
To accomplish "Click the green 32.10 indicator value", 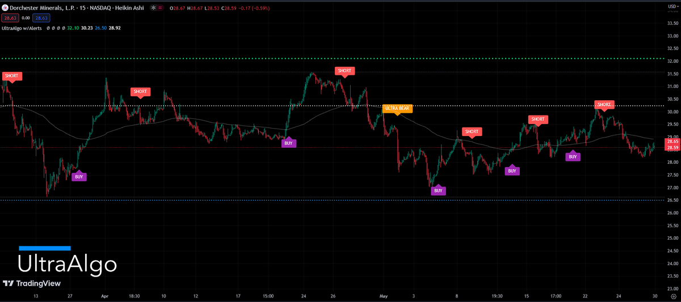I will click(x=73, y=27).
